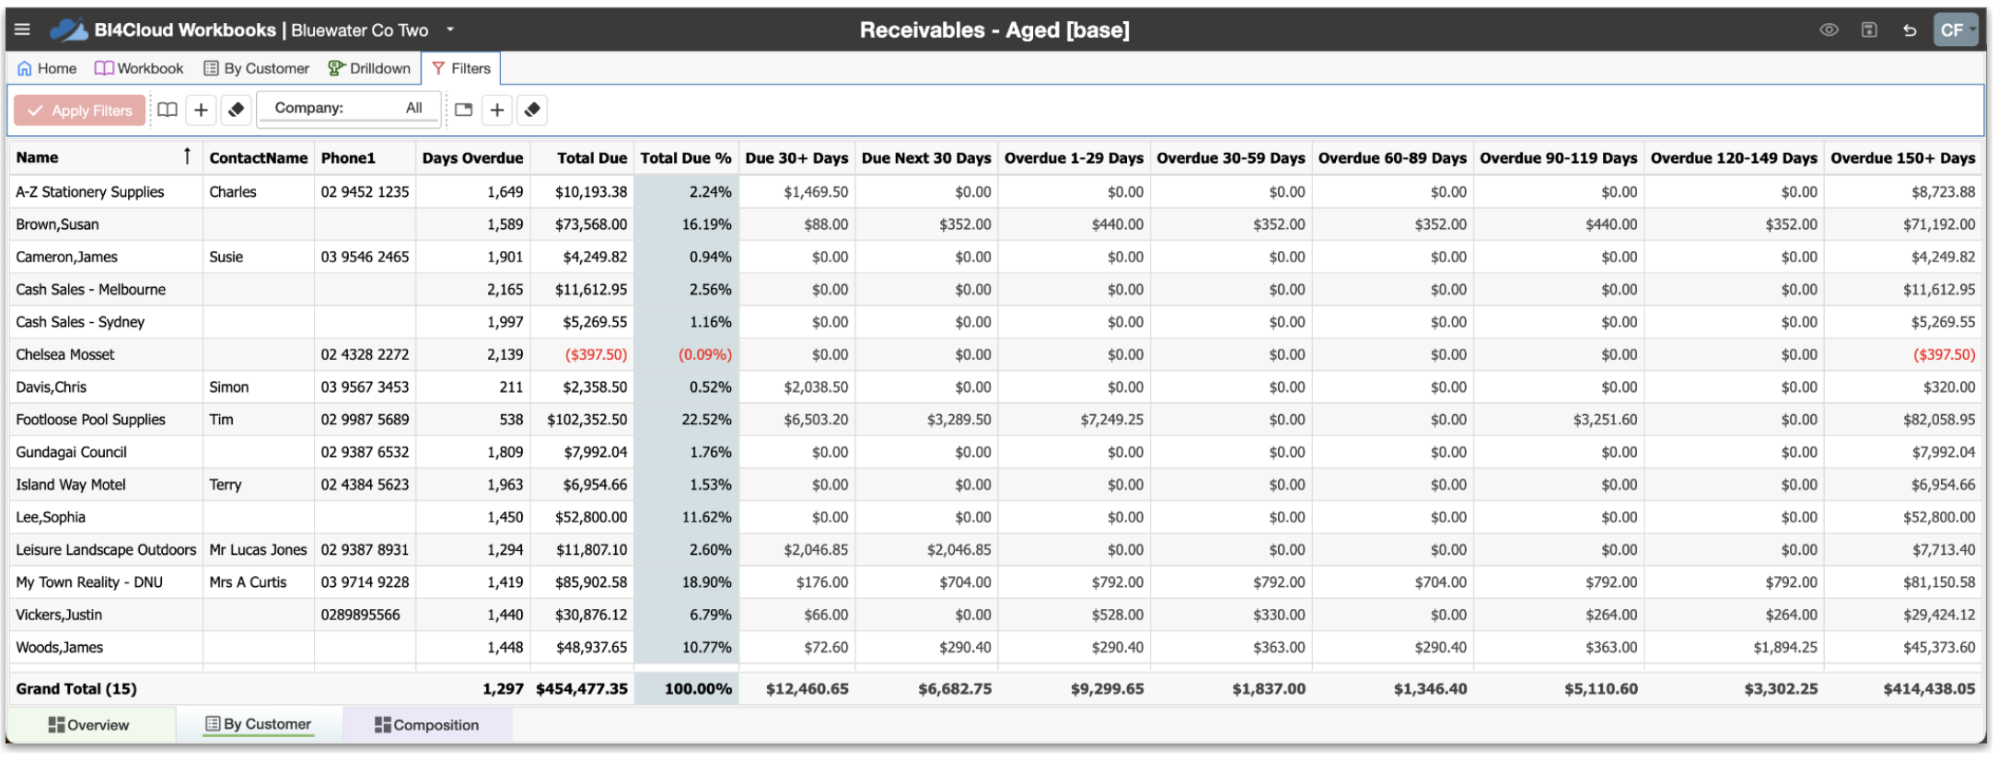Click the Total Due column header
Viewport: 1998px width, 760px height.
tap(592, 157)
